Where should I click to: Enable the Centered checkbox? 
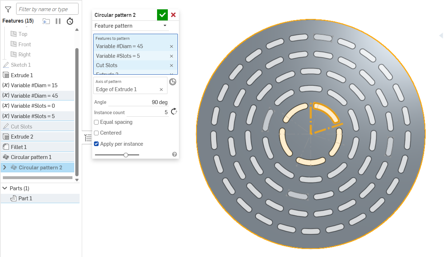pyautogui.click(x=96, y=133)
